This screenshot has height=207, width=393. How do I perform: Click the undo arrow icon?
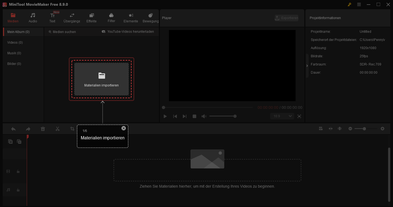coord(13,129)
